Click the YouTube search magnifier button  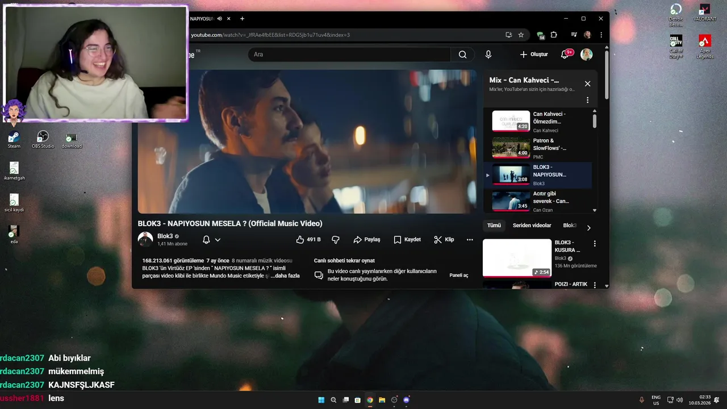pos(462,55)
